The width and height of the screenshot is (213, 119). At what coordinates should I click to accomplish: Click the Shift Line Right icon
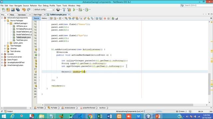(x=101, y=19)
